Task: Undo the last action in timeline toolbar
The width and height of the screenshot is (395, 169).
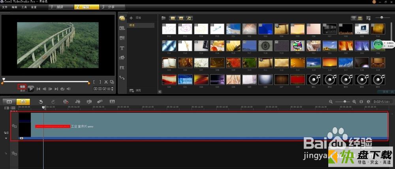Action: (41, 101)
